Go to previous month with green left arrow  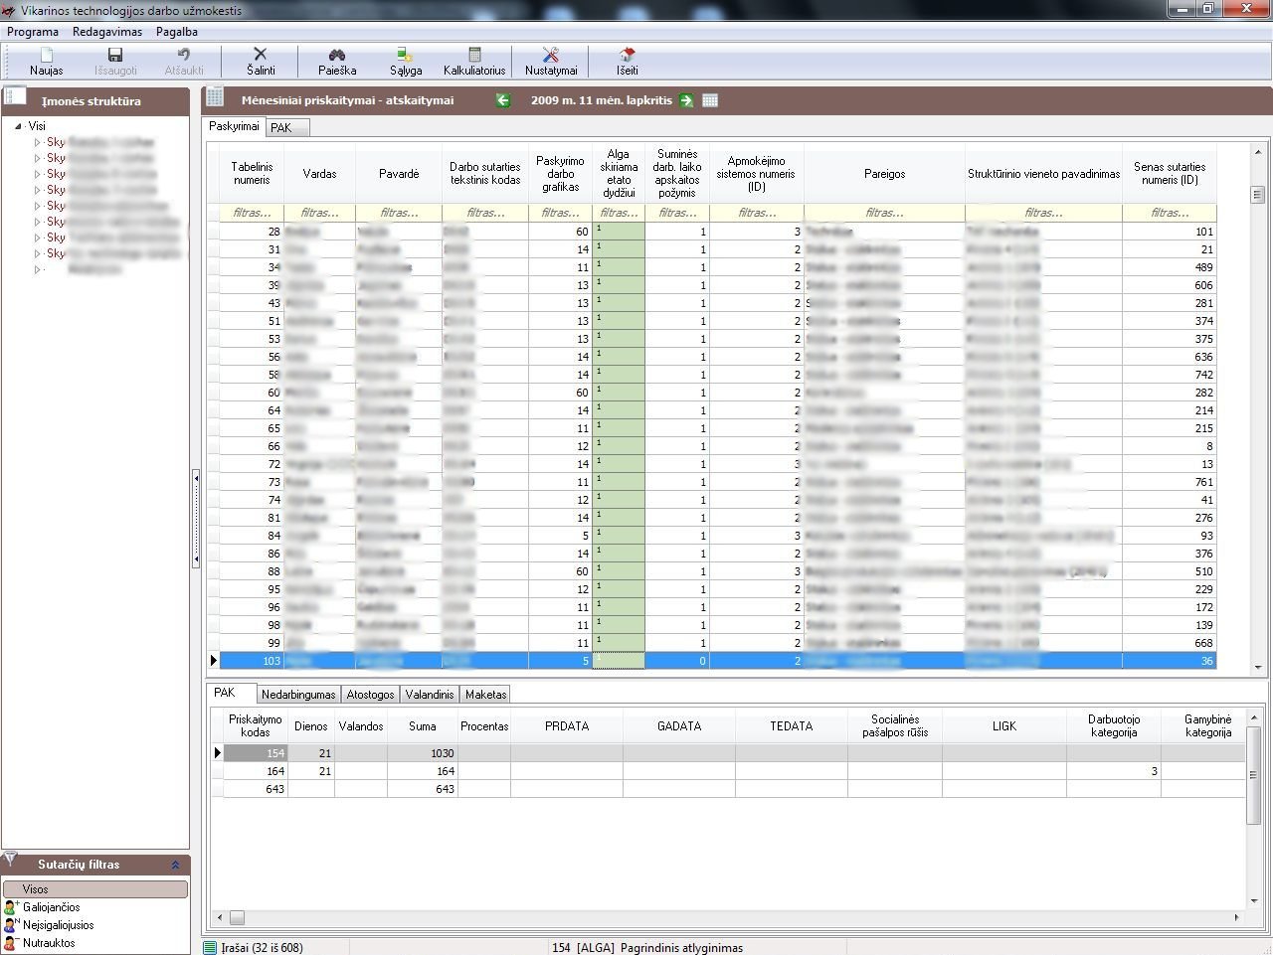pyautogui.click(x=503, y=100)
